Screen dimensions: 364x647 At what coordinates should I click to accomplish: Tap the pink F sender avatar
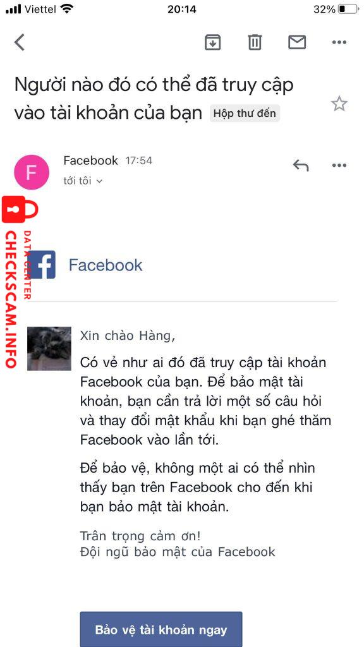click(32, 172)
